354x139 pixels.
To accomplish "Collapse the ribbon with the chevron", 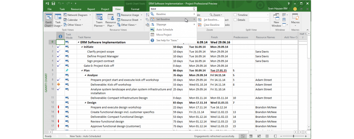I will (307, 30).
